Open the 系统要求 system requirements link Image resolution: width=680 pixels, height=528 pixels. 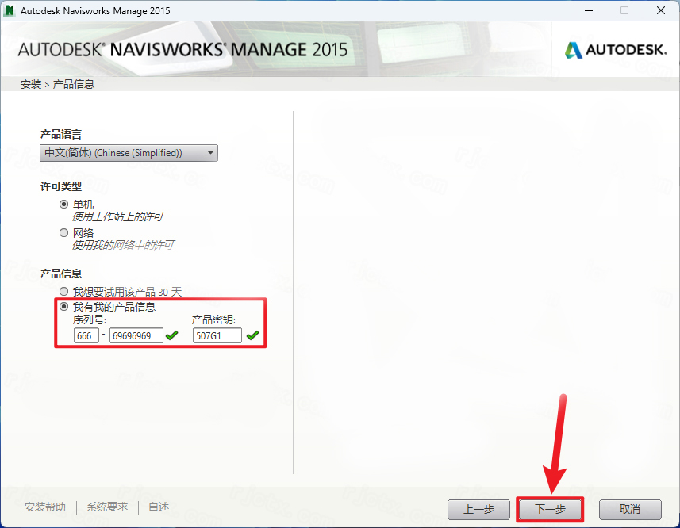pos(107,507)
